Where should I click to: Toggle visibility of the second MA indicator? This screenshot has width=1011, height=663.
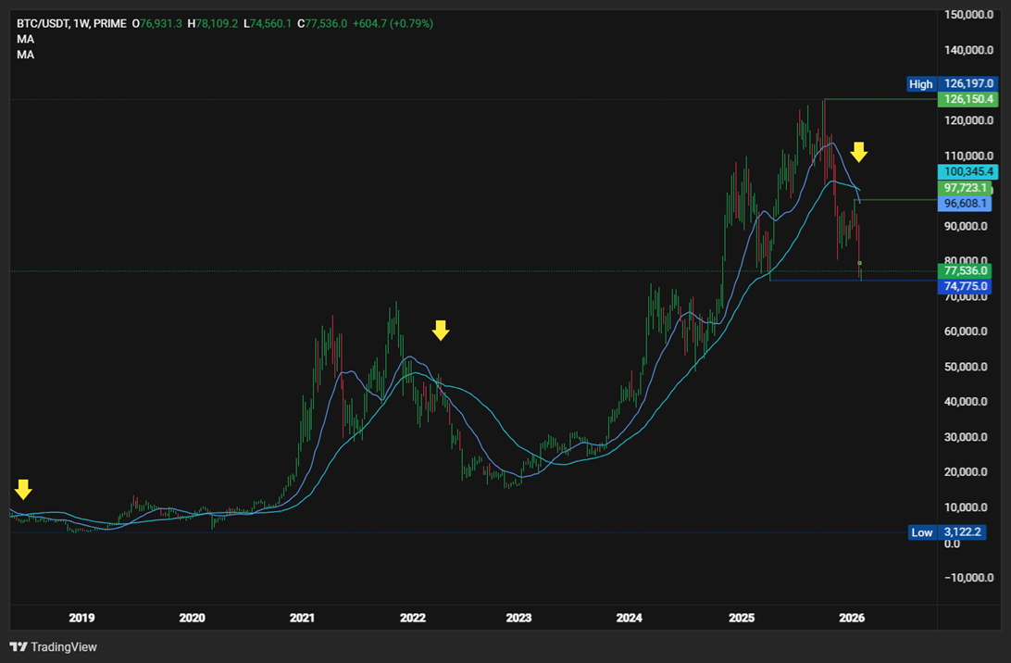click(x=26, y=54)
